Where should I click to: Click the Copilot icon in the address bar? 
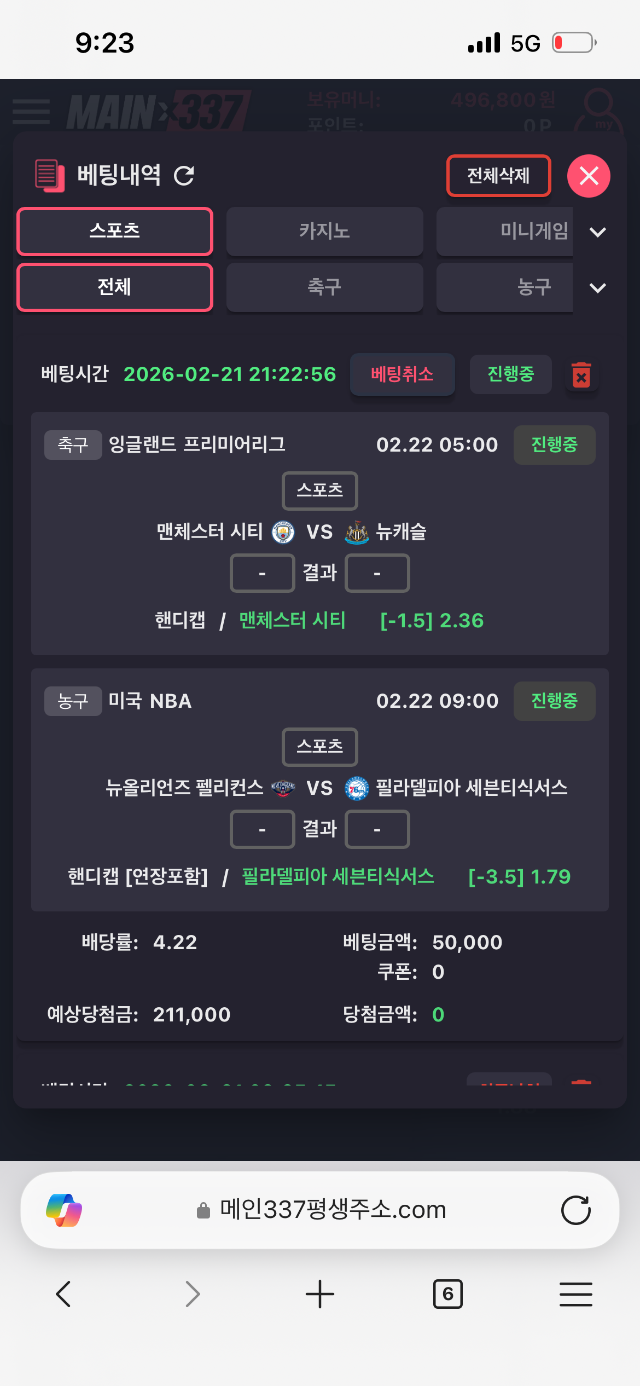pos(64,1210)
